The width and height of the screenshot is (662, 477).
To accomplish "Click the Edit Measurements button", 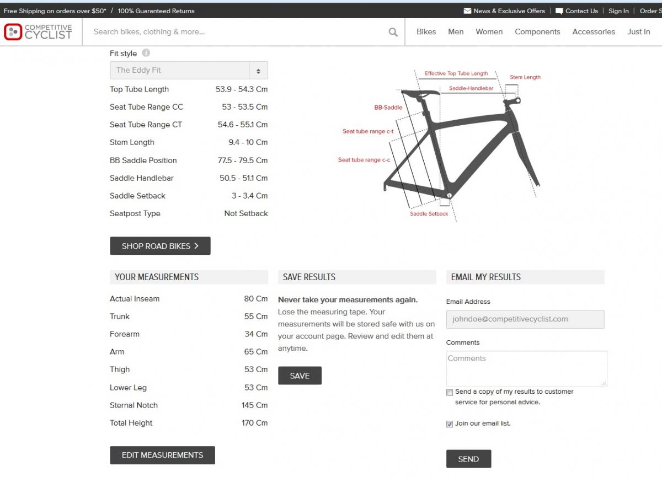I will 162,455.
